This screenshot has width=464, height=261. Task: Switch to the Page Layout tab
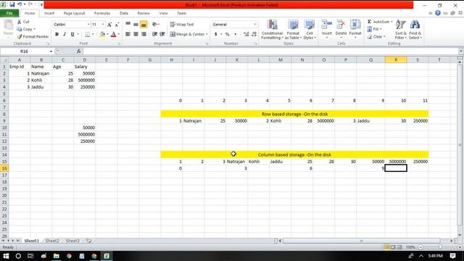[74, 13]
